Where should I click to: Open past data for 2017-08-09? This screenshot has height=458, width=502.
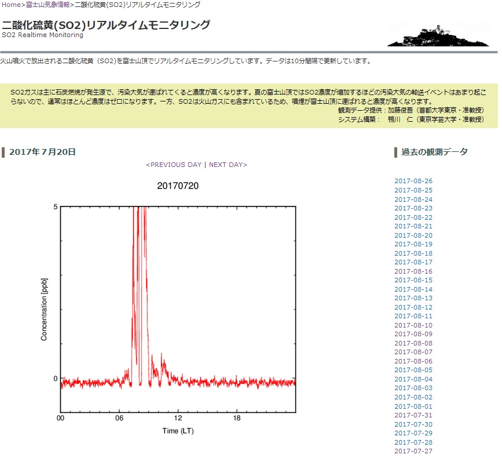(413, 334)
